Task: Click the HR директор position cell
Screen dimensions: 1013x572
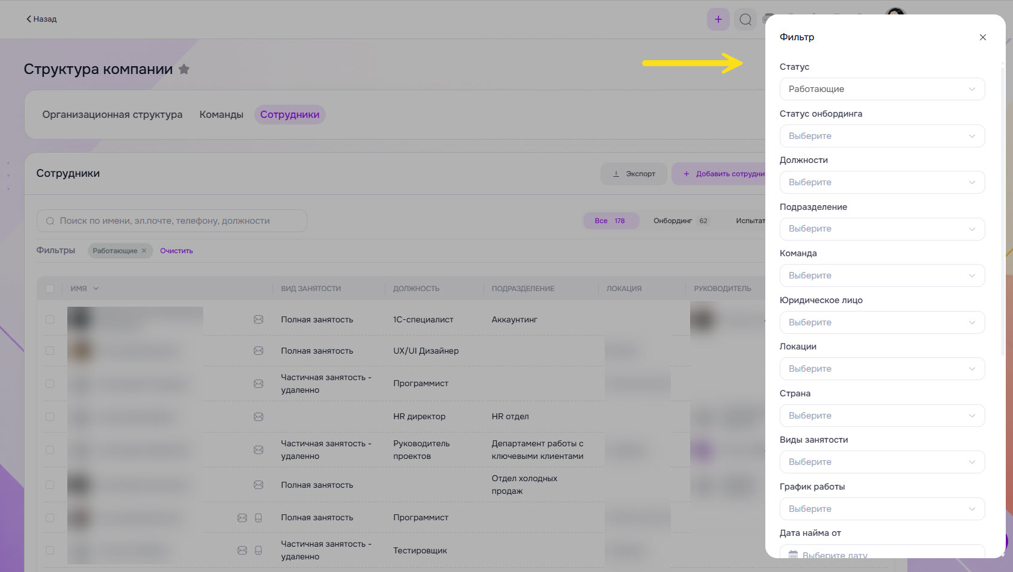Action: click(x=419, y=416)
